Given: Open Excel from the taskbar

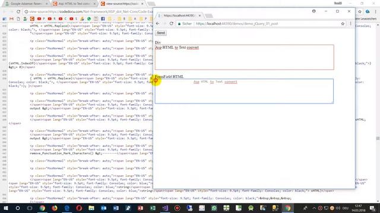Looking at the screenshot, I should pos(153,208).
